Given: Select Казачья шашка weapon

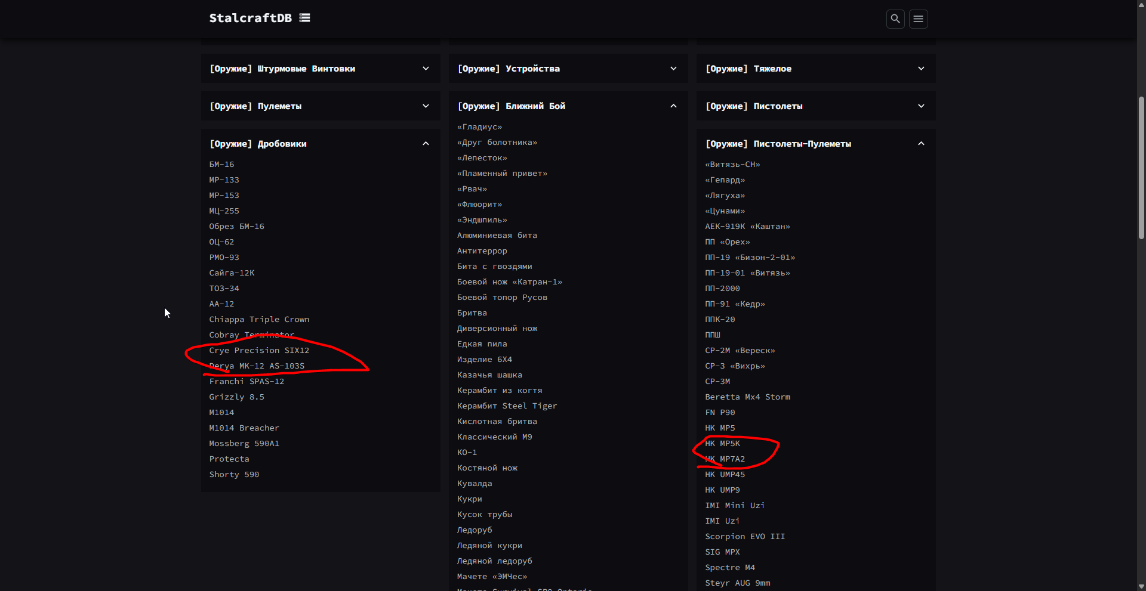Looking at the screenshot, I should coord(489,375).
